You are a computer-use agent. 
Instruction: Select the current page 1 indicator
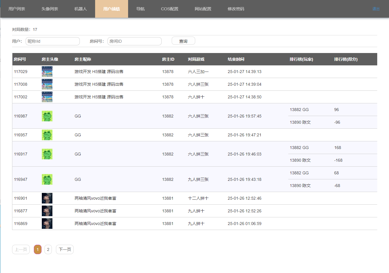click(37, 249)
